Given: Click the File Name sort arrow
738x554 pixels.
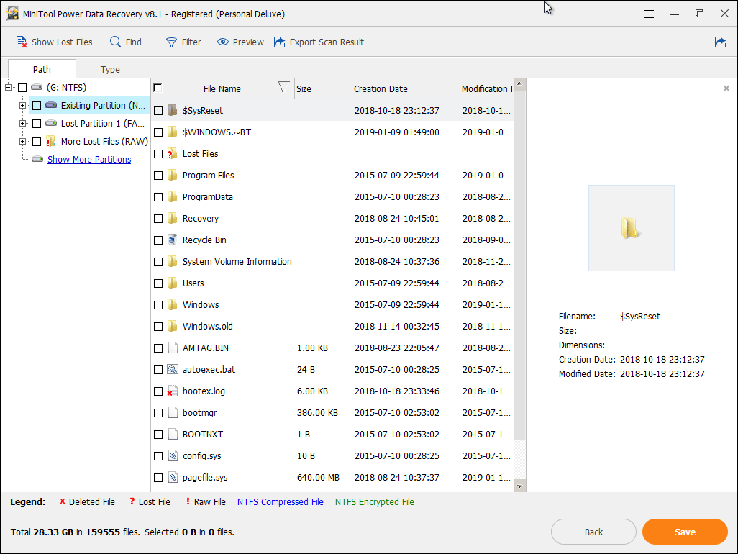Looking at the screenshot, I should point(283,88).
